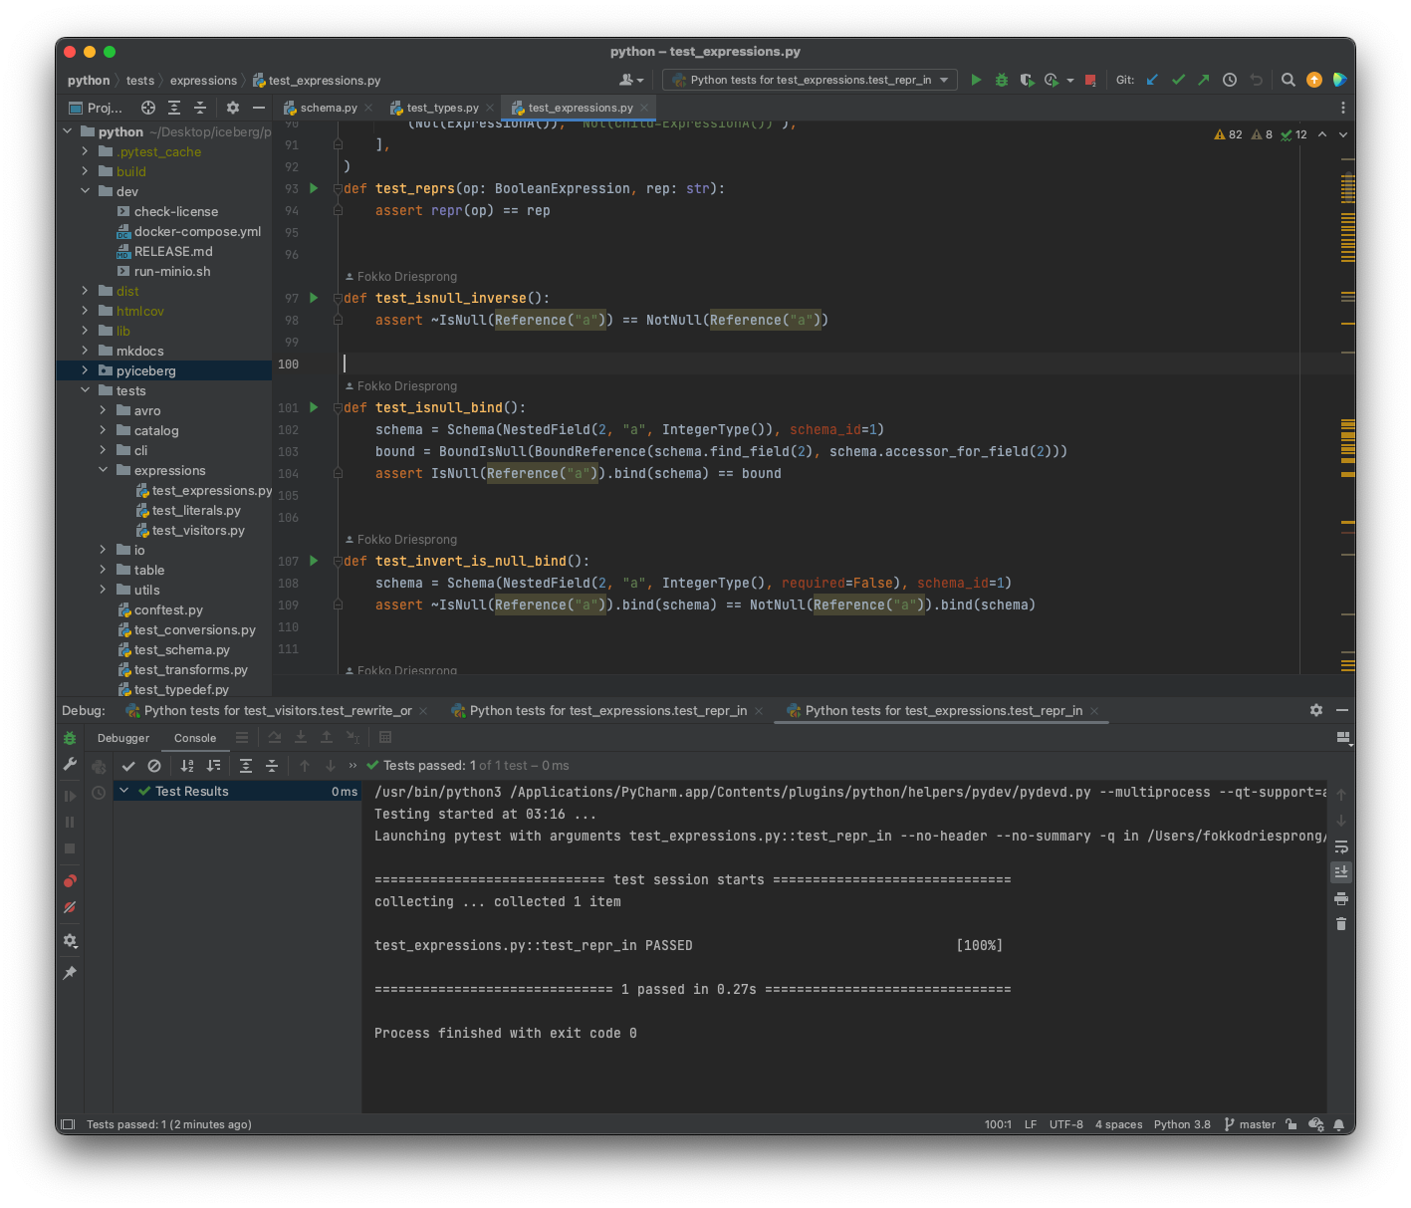Open notifications bell in status bar
The image size is (1411, 1208).
coord(1339,1124)
